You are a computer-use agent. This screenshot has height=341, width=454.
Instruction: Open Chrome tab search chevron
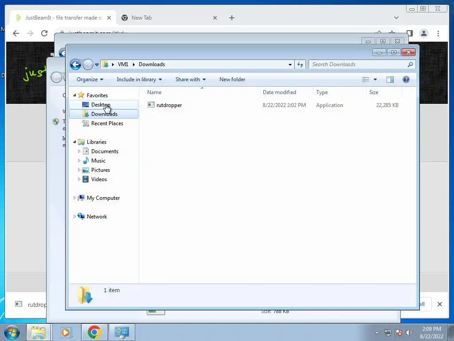click(396, 18)
